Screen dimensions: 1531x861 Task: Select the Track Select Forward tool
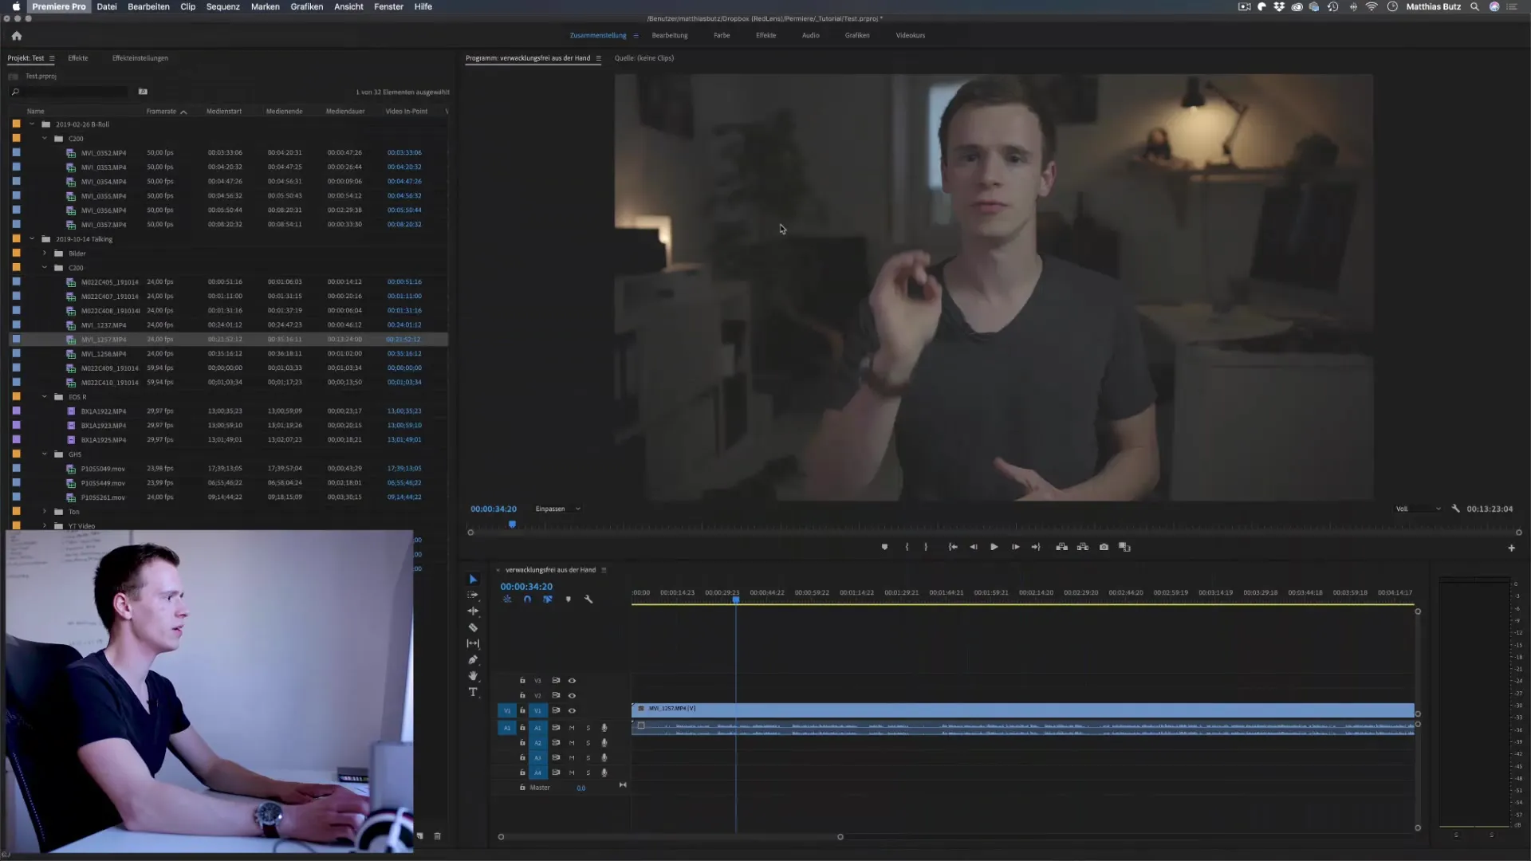tap(473, 596)
